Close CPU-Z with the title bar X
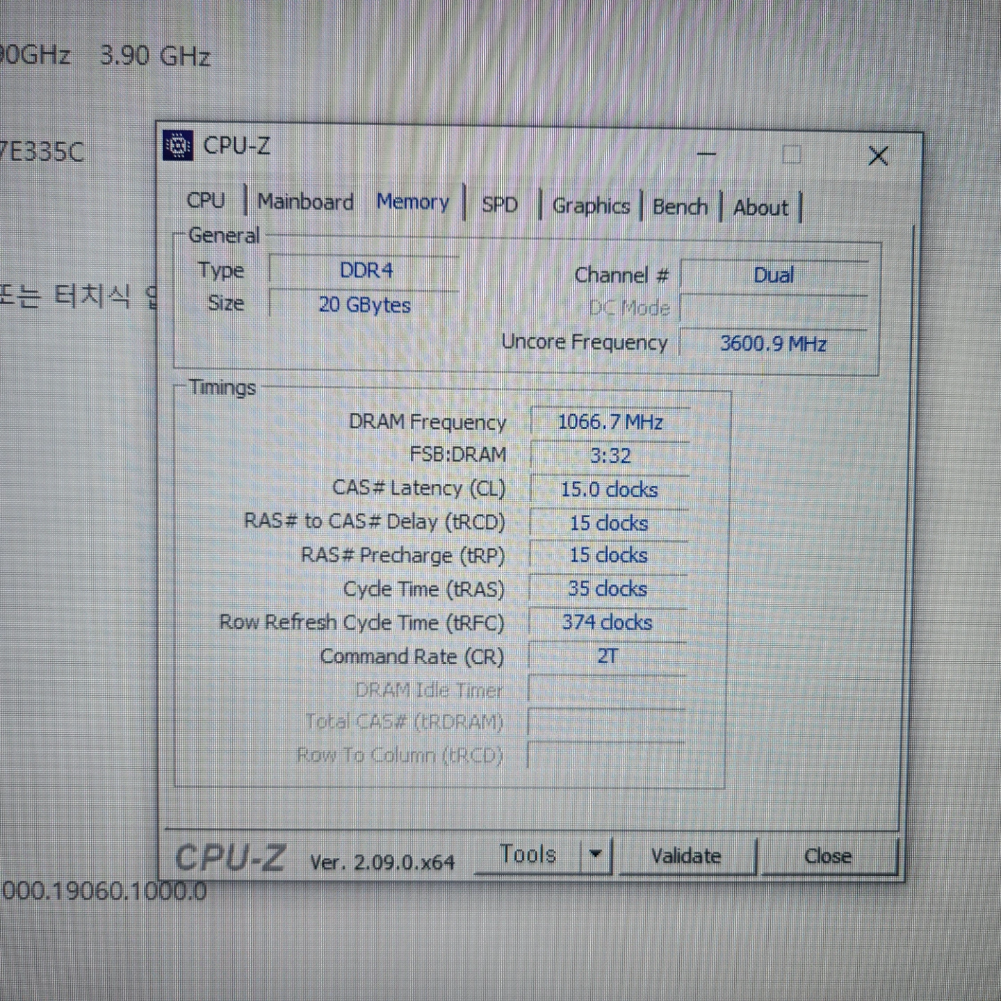The height and width of the screenshot is (1001, 1001). (878, 156)
